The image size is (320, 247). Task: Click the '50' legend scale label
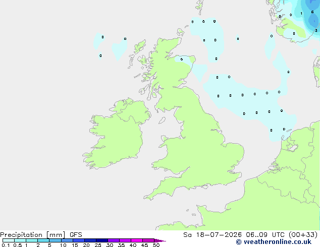156,245
